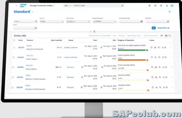The height and width of the screenshot is (118, 182).
Task: Open table settings gear icon
Action: click(x=162, y=35)
